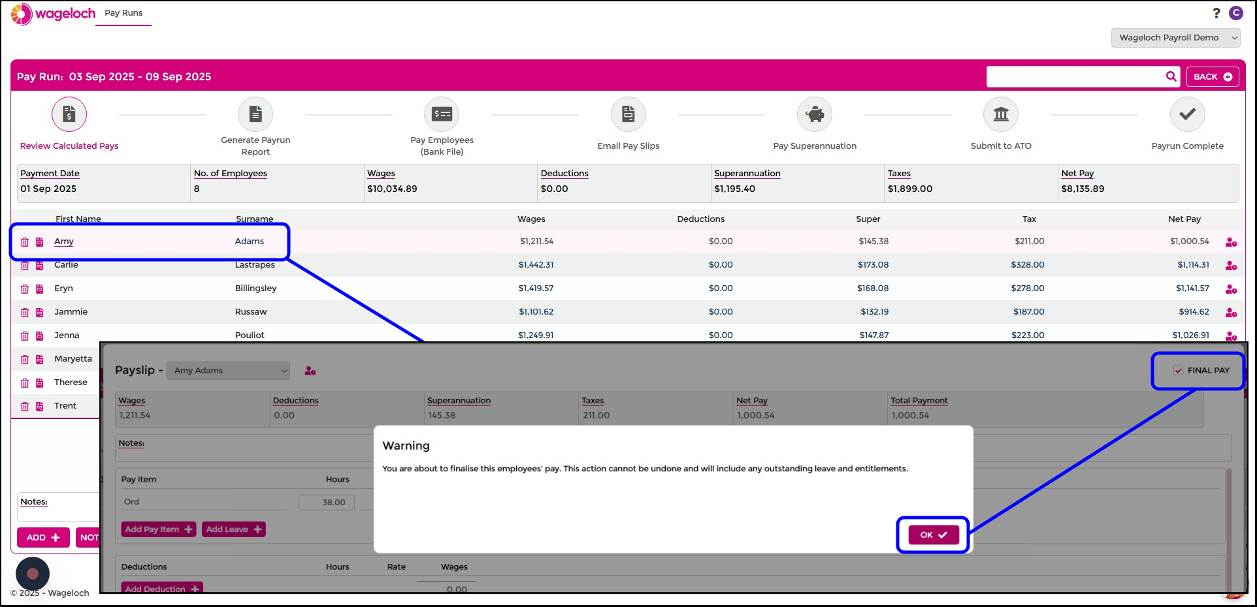Open the user account avatar menu
Image resolution: width=1257 pixels, height=607 pixels.
[1235, 13]
